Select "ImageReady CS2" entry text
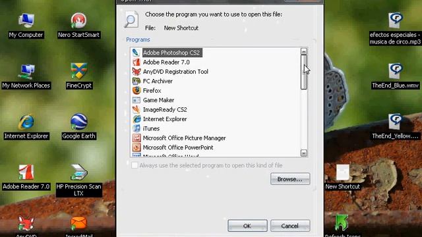 pos(165,109)
